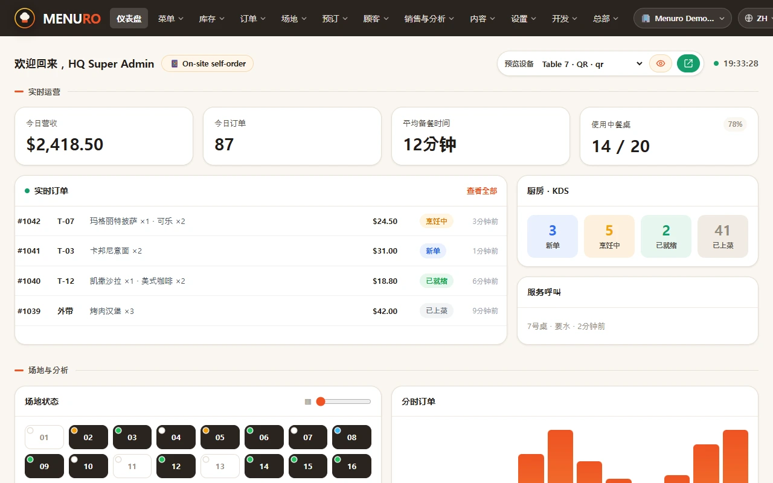Open the preview device dropdown Table 7
773x483 pixels.
coord(592,64)
